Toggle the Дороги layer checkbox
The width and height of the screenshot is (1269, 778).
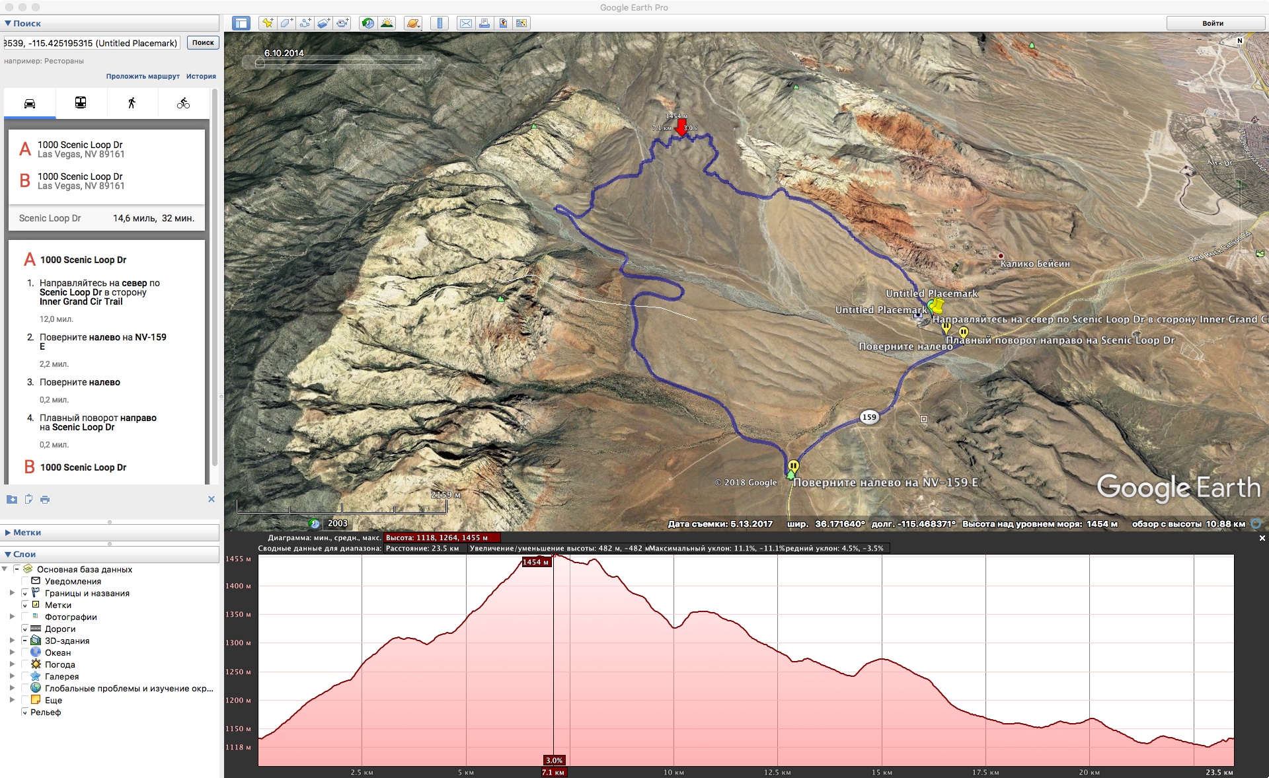25,629
